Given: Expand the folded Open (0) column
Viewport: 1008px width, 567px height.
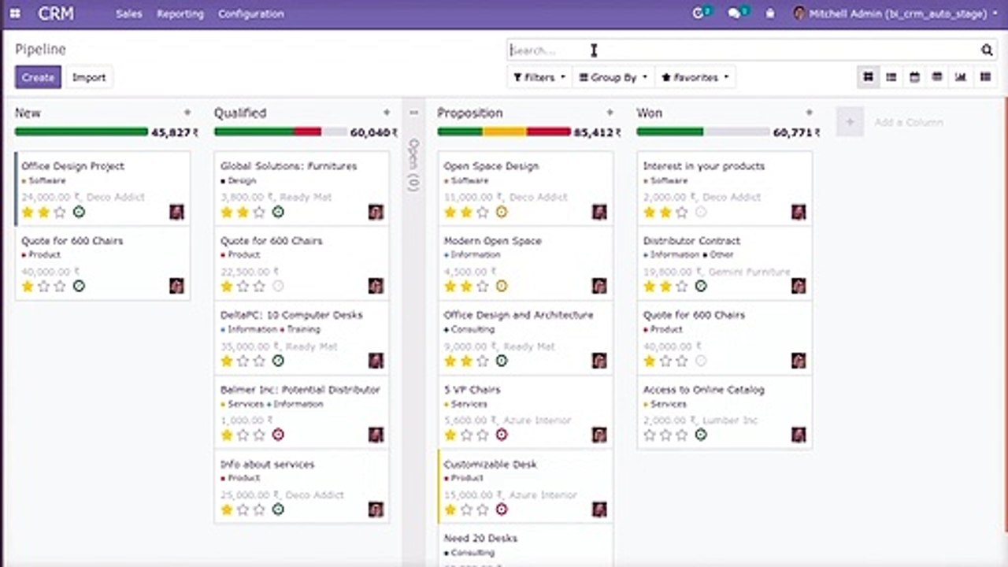Looking at the screenshot, I should (414, 165).
